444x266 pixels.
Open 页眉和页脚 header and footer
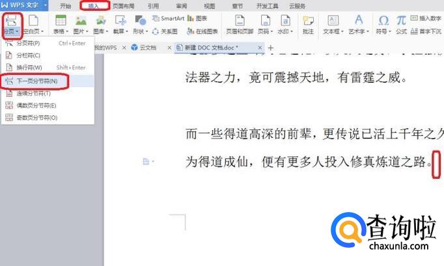point(240,25)
